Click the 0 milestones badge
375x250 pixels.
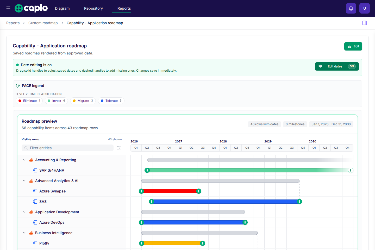click(x=295, y=124)
